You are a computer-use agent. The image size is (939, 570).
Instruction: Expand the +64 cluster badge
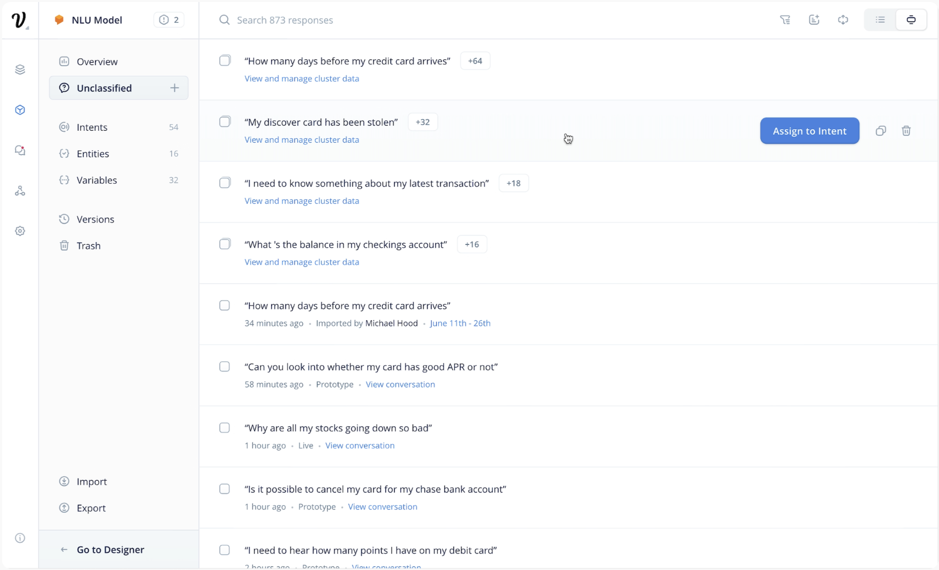coord(475,61)
